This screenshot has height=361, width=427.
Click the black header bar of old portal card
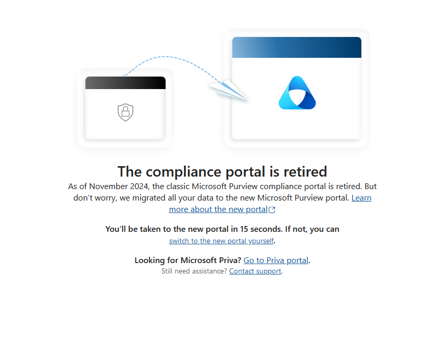point(125,83)
